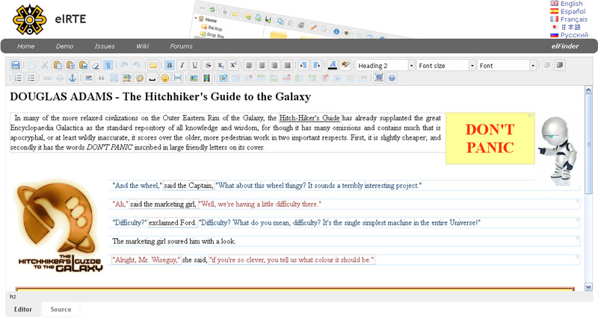Insert an ordered numbered list
This screenshot has width=598, height=318.
tap(18, 78)
